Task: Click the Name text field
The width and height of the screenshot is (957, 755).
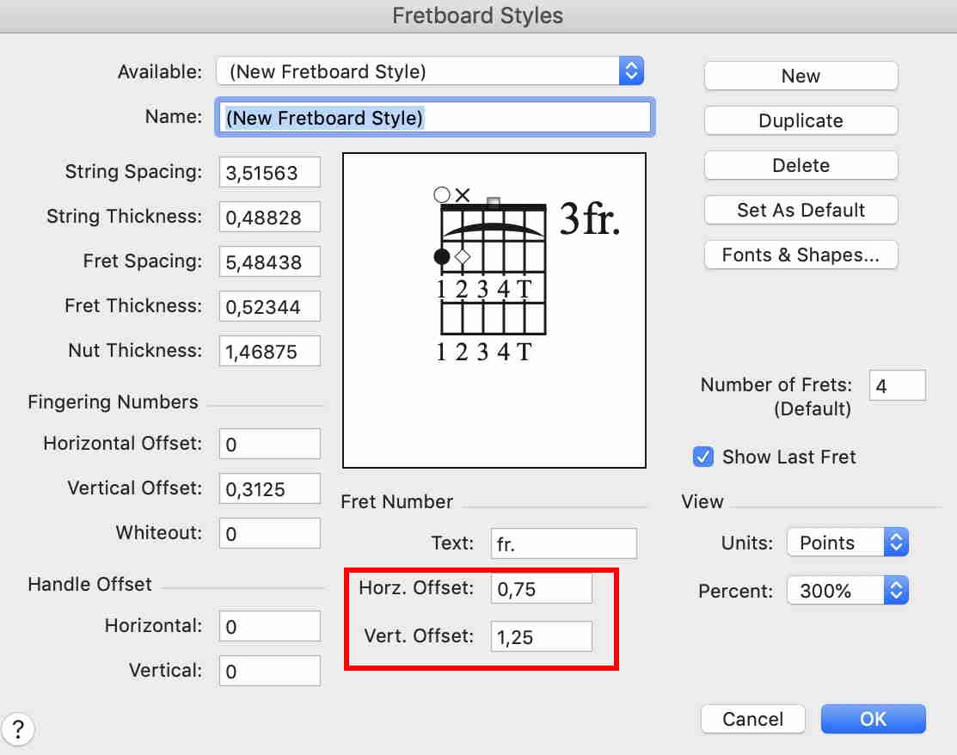Action: tap(435, 117)
